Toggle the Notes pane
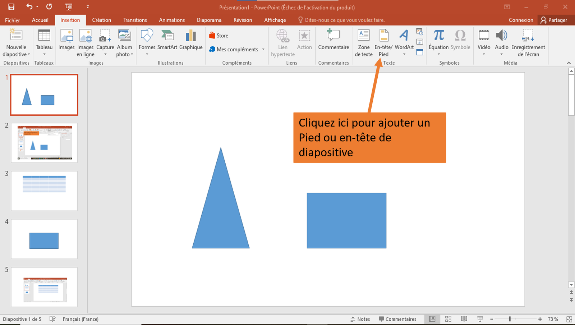 (x=360, y=319)
